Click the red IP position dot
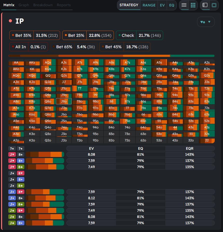 click(10, 21)
